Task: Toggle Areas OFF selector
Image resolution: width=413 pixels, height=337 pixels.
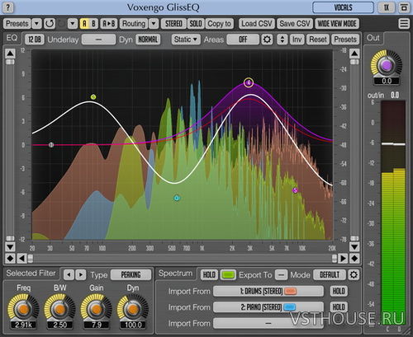Action: point(243,40)
